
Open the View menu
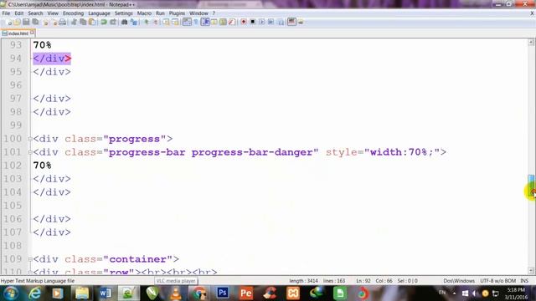point(53,13)
